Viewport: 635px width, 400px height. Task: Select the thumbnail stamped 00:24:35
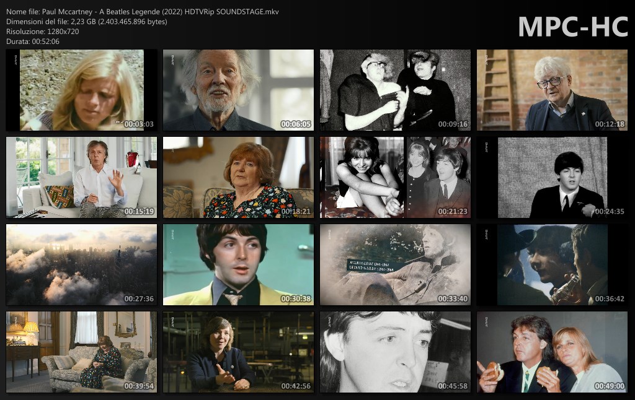click(x=552, y=178)
